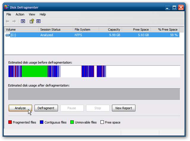Viewport: 190px width, 141px height.
Task: Click the Analyze button
Action: 20,108
